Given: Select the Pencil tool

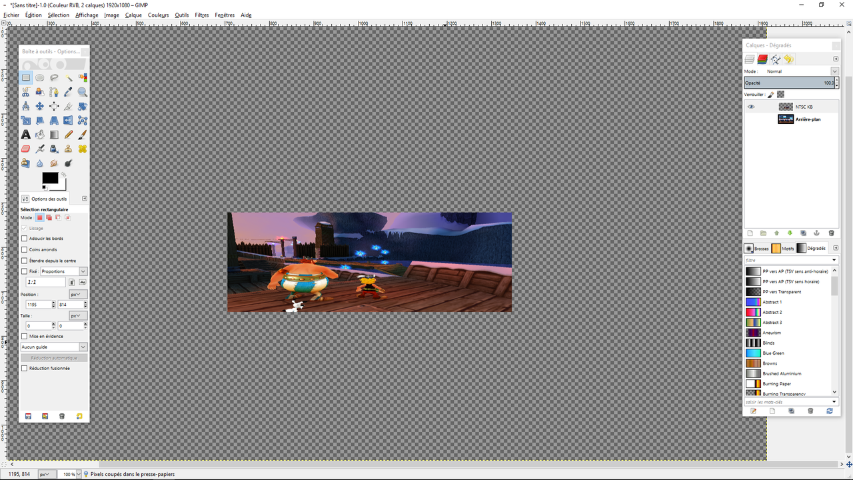Looking at the screenshot, I should click(x=68, y=135).
